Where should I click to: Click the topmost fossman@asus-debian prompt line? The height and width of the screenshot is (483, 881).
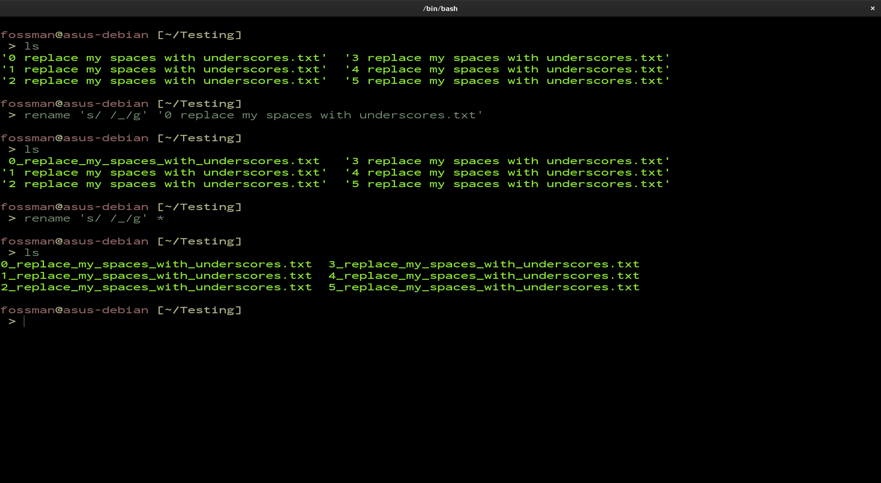[x=121, y=35]
